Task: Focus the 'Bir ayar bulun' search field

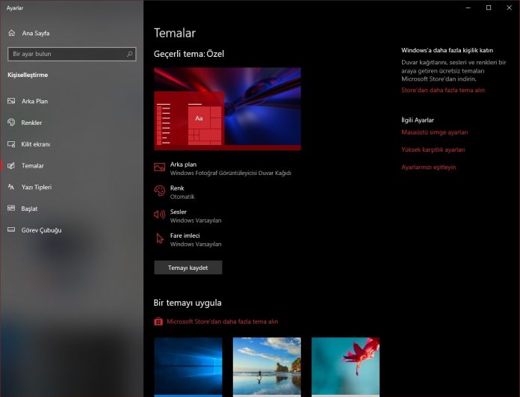Action: click(x=72, y=54)
